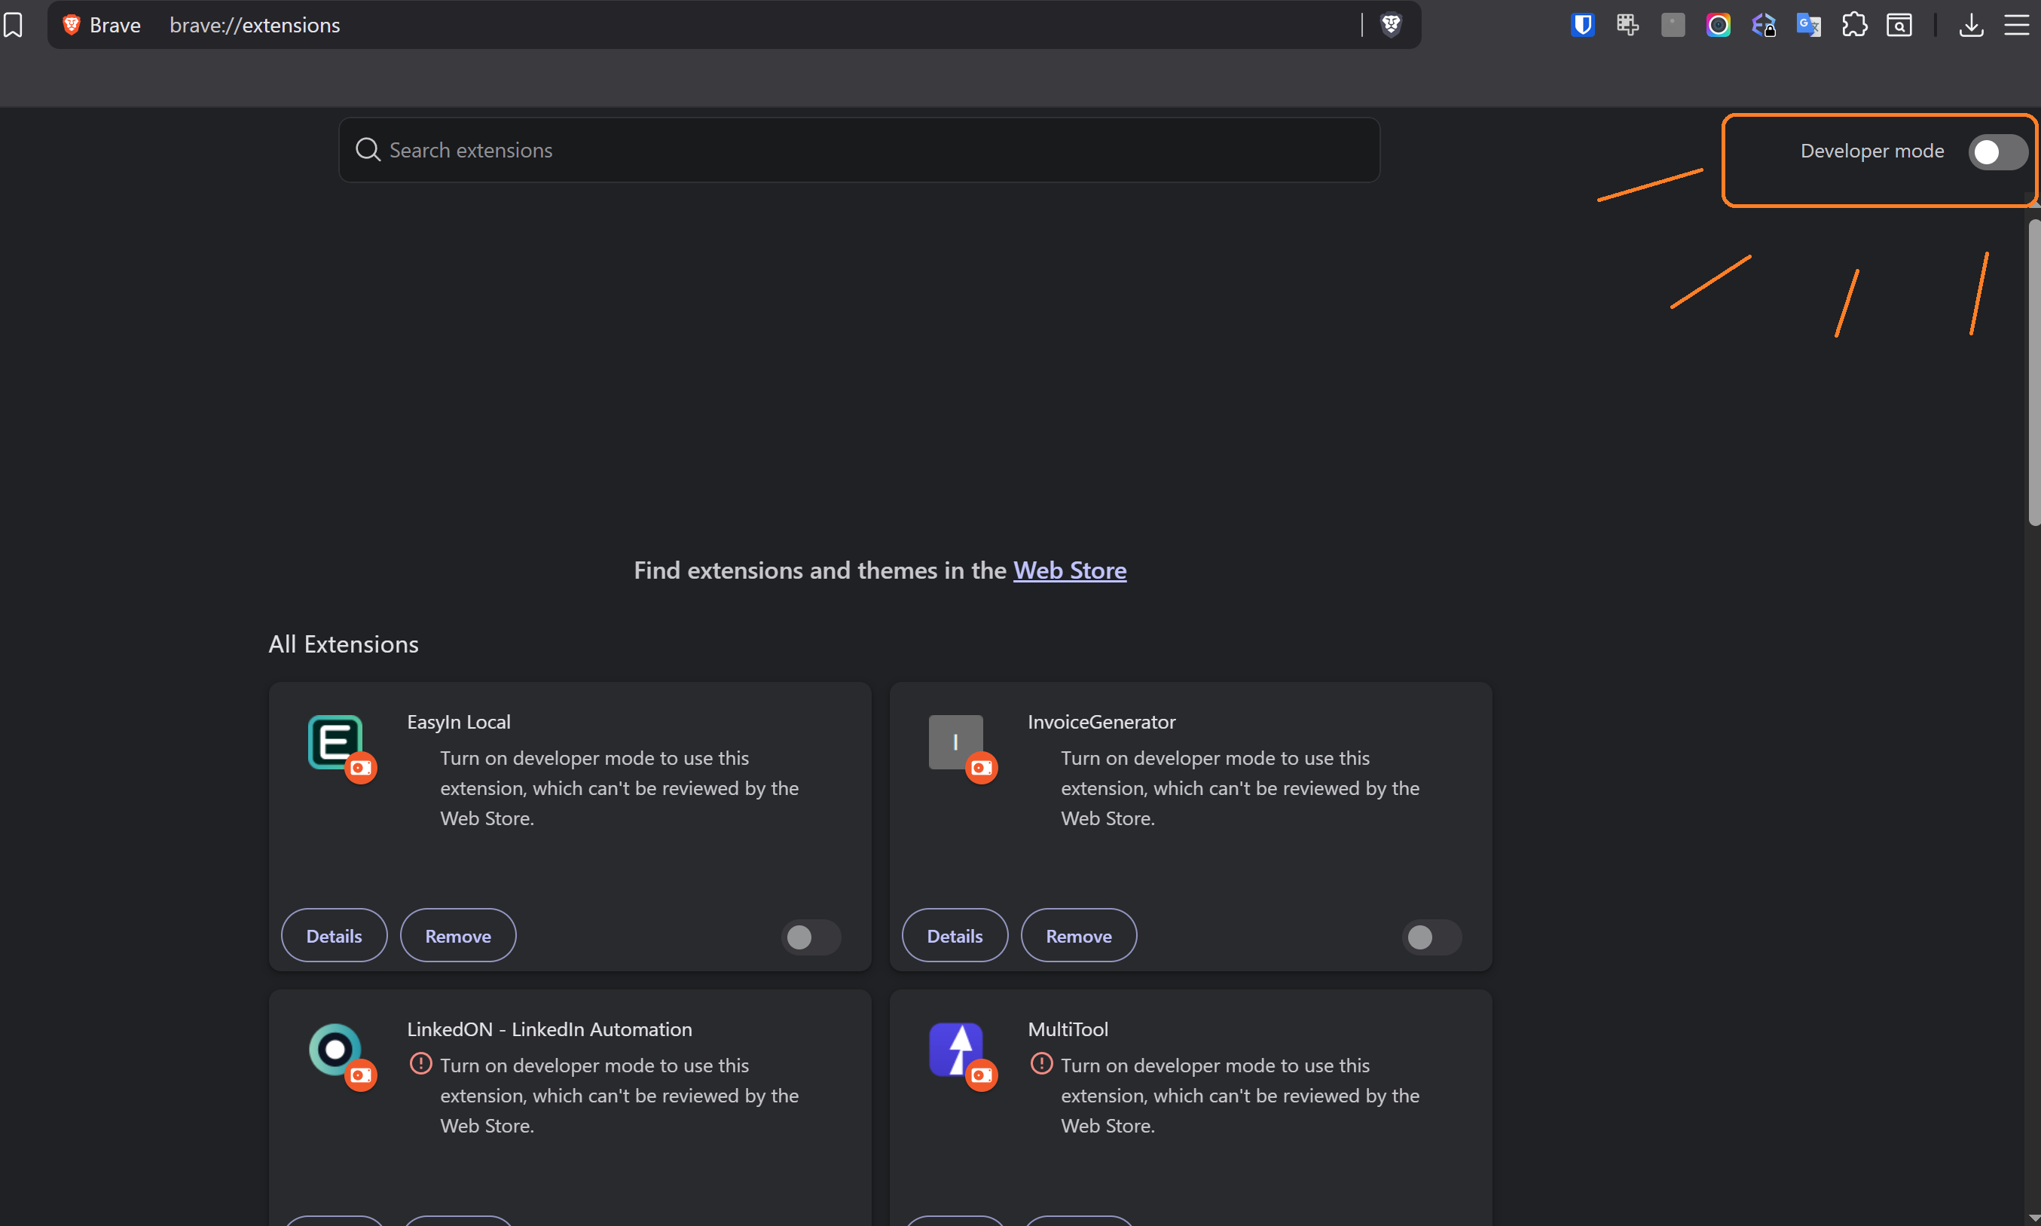Click LinkedON's developer mode warning text
2041x1226 pixels.
coord(619,1096)
